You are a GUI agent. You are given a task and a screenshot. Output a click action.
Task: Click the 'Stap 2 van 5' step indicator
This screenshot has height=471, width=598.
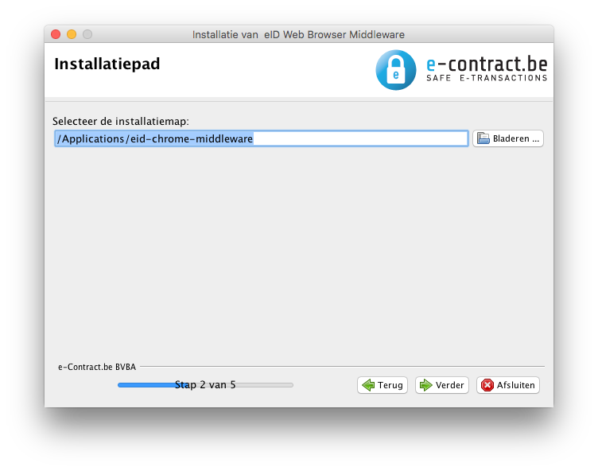(205, 385)
